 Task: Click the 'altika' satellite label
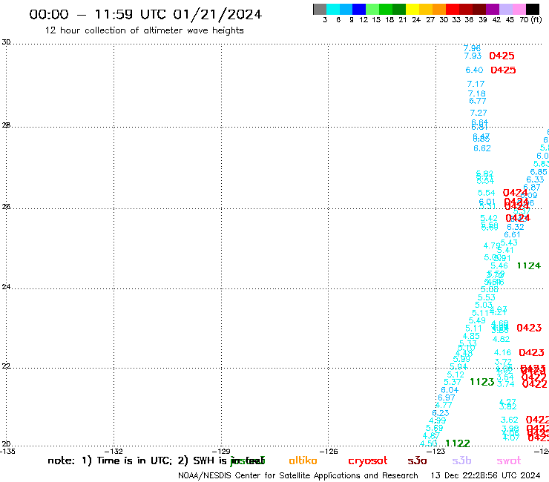303,460
